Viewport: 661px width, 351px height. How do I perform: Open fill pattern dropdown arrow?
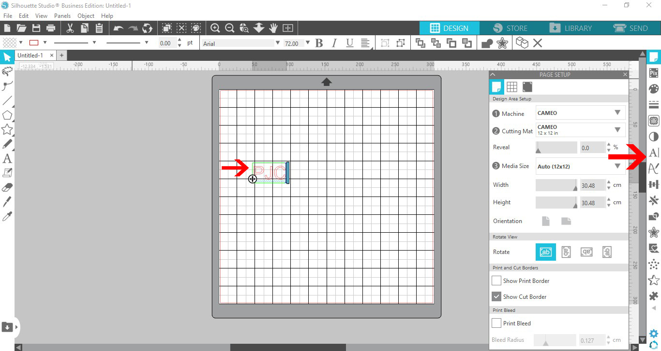coord(21,42)
